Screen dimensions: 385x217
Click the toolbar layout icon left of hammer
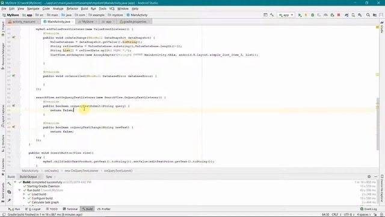click(x=265, y=15)
